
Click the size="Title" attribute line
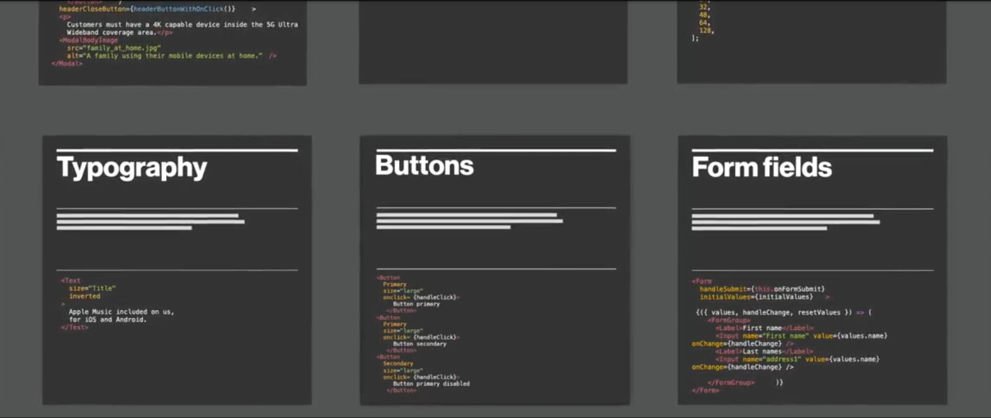[x=93, y=288]
